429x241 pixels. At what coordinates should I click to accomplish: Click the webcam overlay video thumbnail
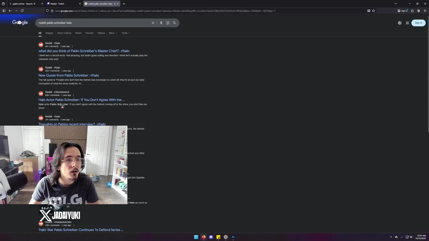tap(64, 165)
